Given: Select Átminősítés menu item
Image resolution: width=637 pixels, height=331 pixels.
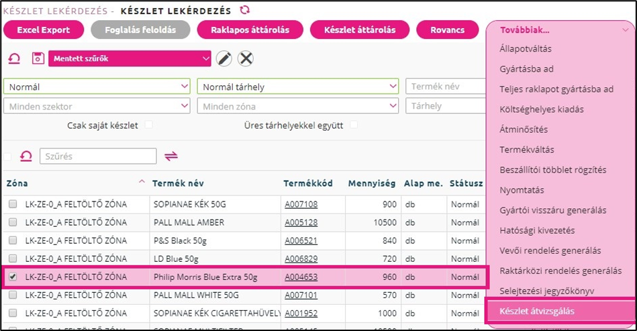Looking at the screenshot, I should (524, 130).
